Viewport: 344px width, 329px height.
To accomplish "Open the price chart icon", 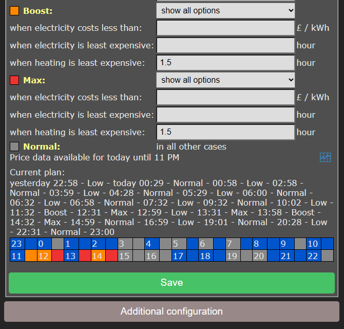I will pyautogui.click(x=325, y=157).
